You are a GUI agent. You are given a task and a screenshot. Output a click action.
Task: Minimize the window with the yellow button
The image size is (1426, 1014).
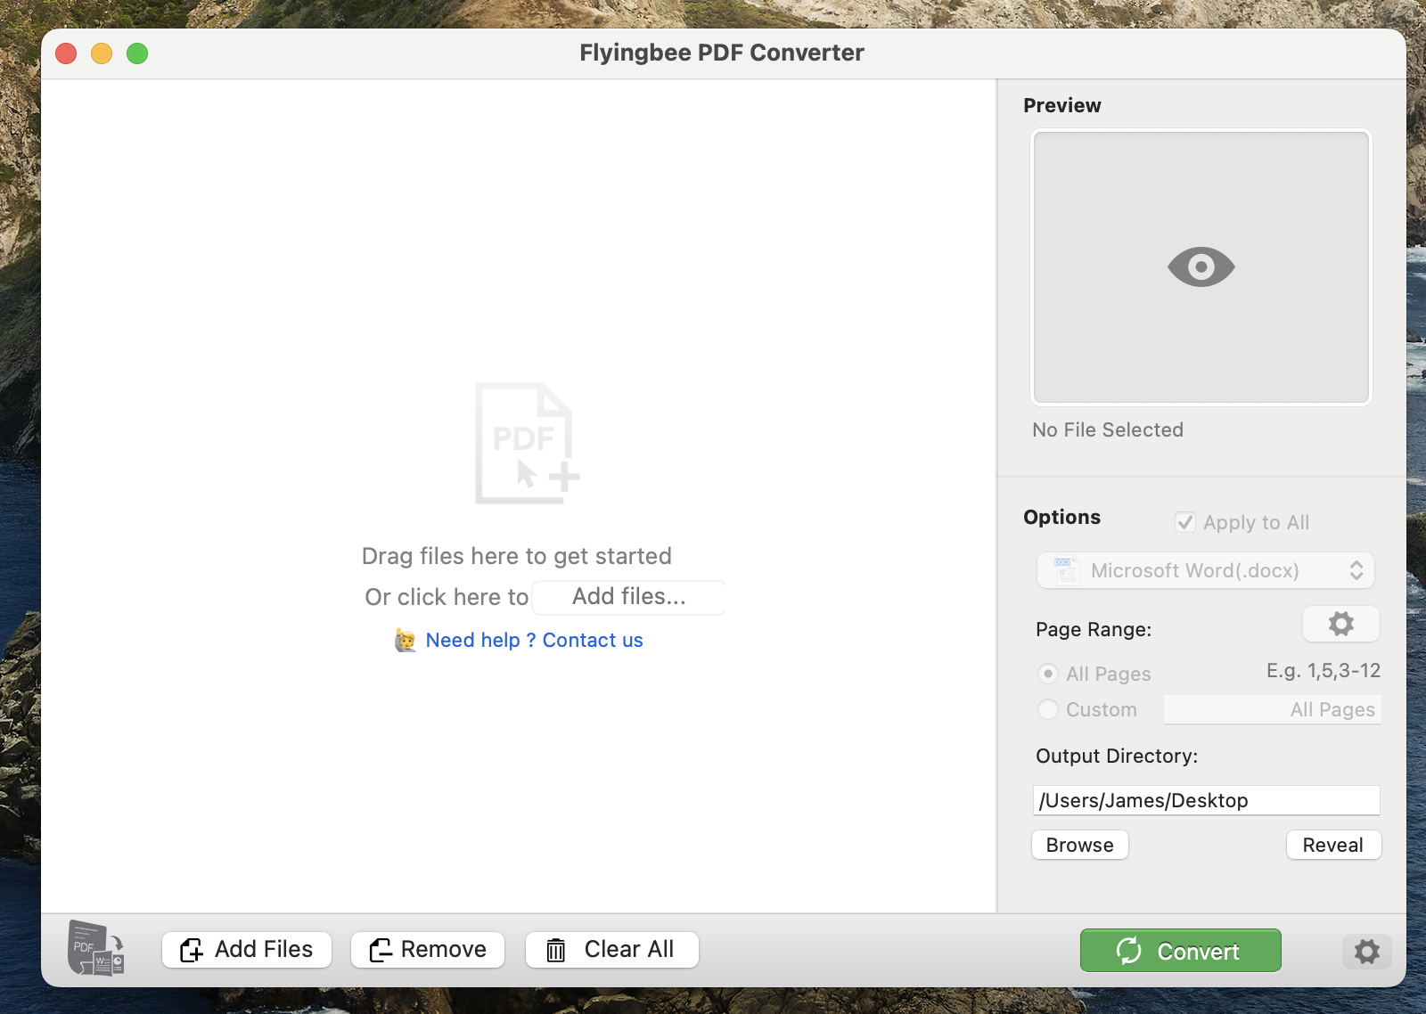coord(102,53)
